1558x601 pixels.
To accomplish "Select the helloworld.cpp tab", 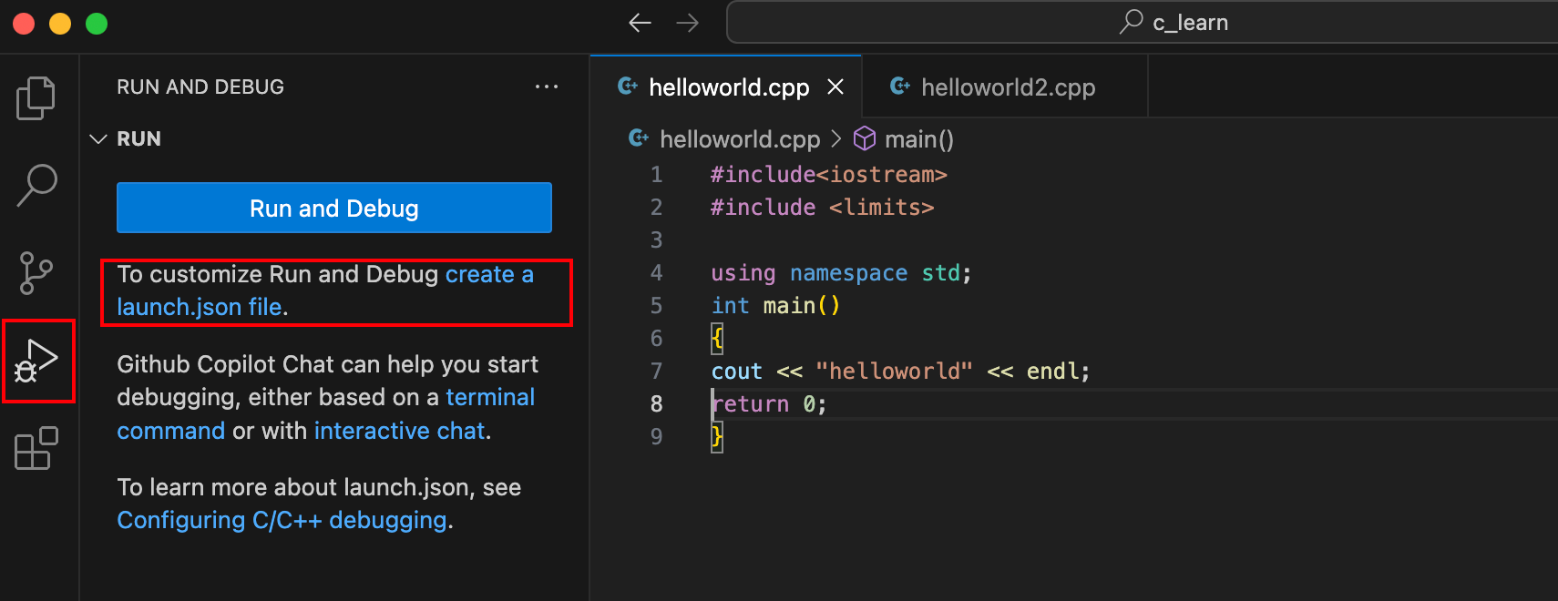I will [x=728, y=87].
